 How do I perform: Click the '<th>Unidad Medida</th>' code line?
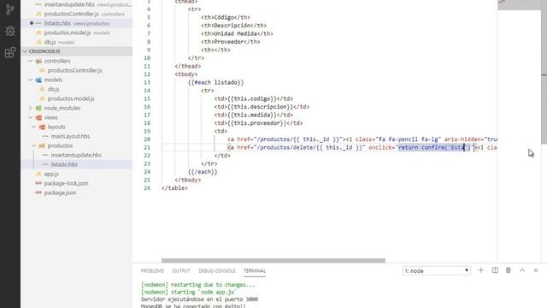point(237,34)
